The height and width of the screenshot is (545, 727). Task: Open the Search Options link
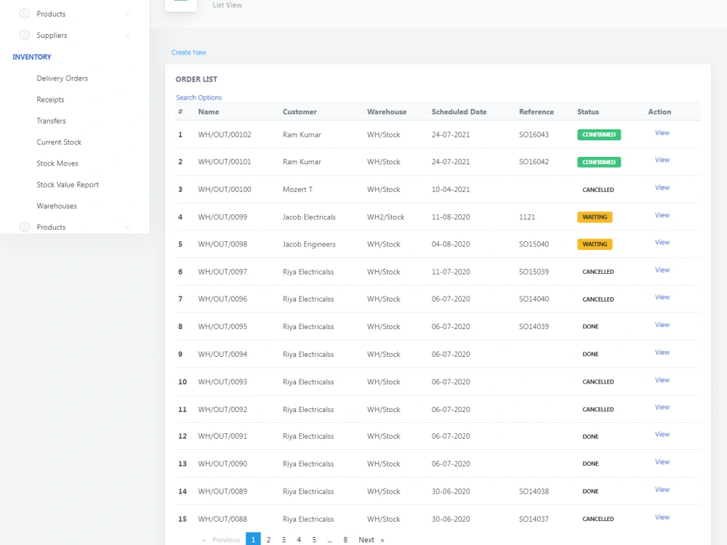pos(199,97)
